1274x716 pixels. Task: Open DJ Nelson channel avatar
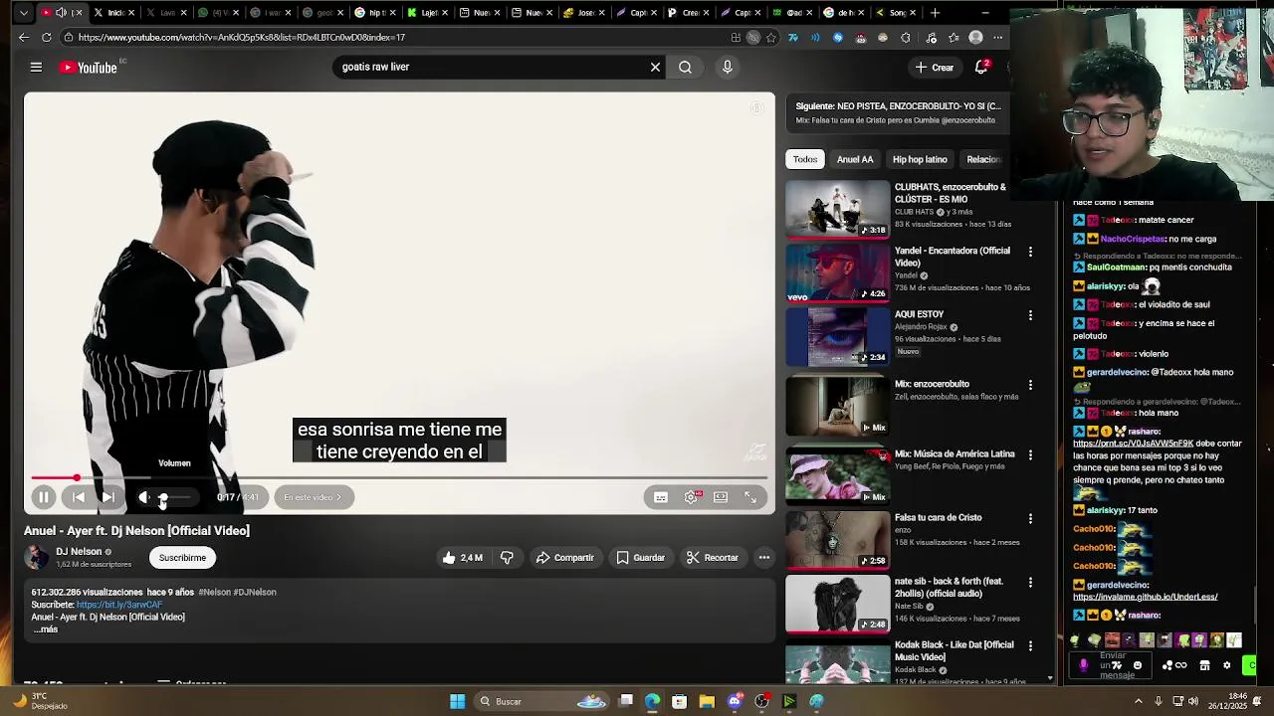[36, 557]
